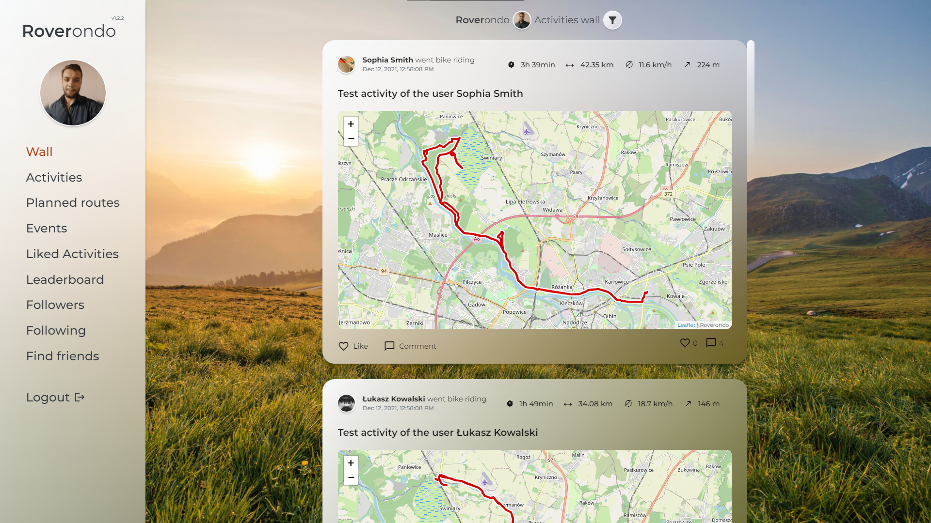
Task: Zoom in on Sophia Smith's route map
Action: tap(351, 124)
